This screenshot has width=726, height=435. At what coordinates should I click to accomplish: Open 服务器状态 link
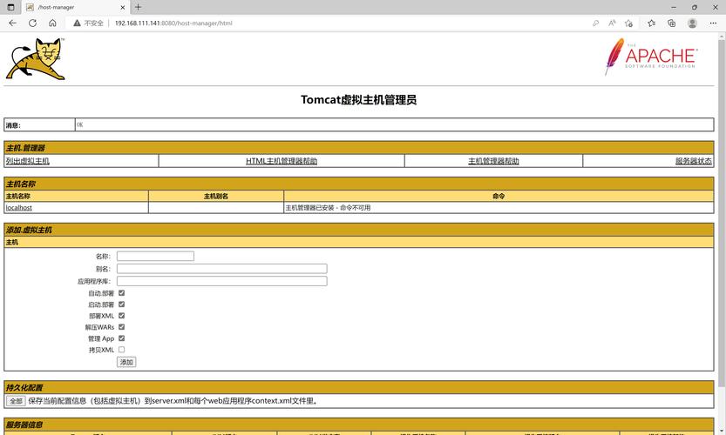tap(693, 161)
